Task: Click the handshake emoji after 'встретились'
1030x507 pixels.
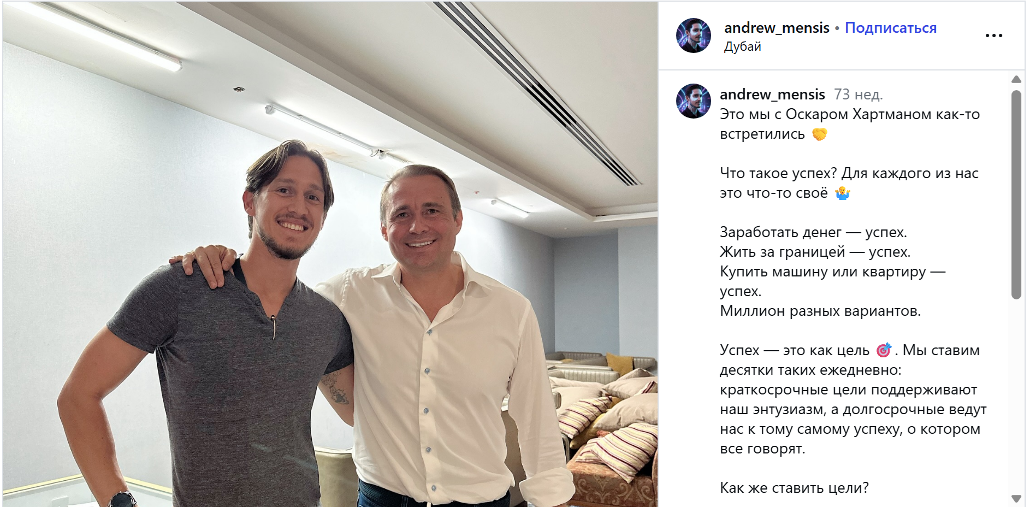Action: [819, 134]
